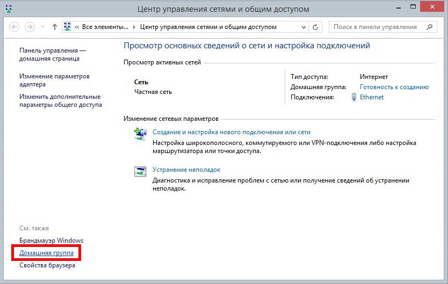Click the new connection setup icon
The image size is (448, 284).
[x=140, y=134]
